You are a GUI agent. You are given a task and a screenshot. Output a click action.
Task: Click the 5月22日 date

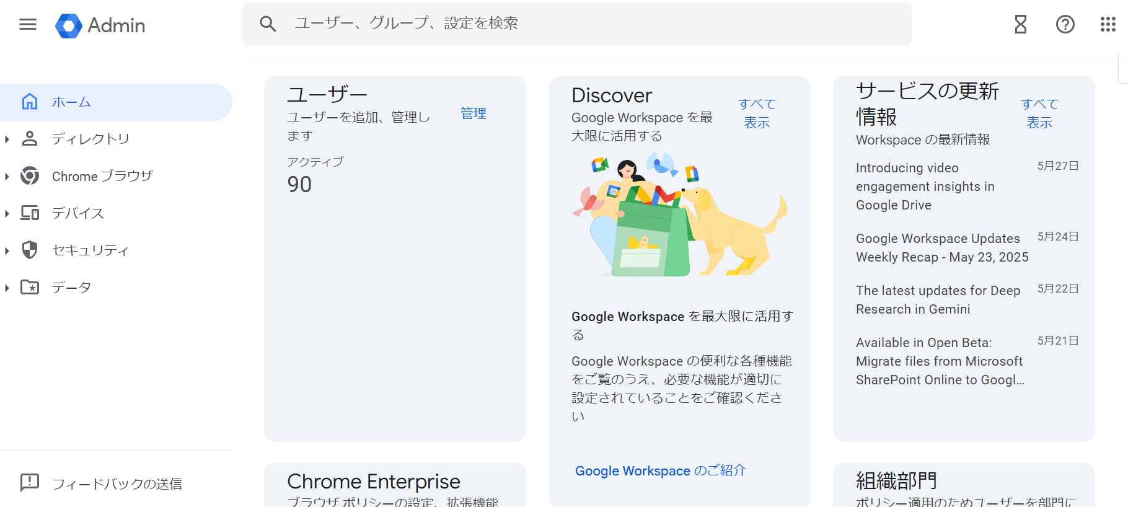coord(1058,289)
